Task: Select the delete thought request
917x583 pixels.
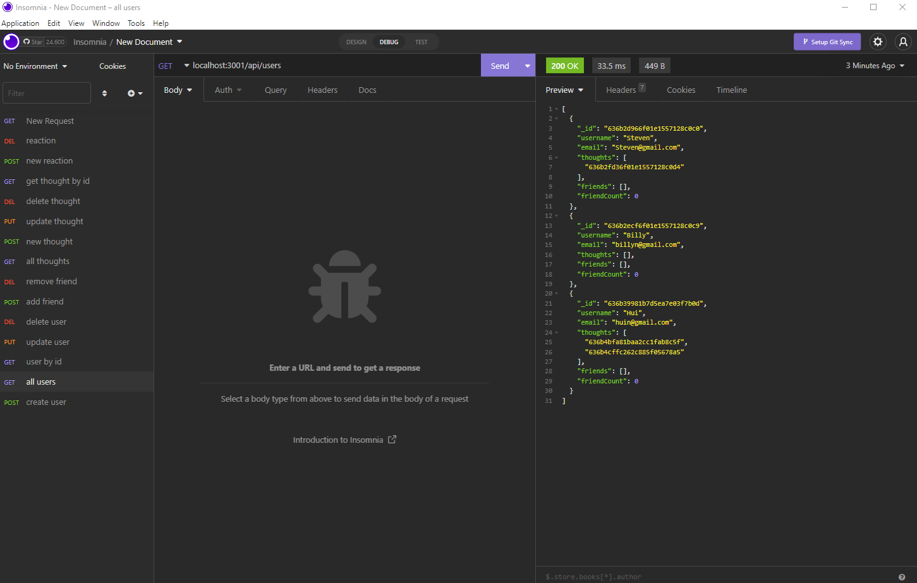Action: pyautogui.click(x=52, y=201)
